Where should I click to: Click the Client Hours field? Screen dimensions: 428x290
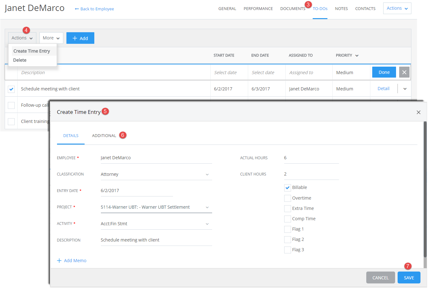(x=311, y=174)
